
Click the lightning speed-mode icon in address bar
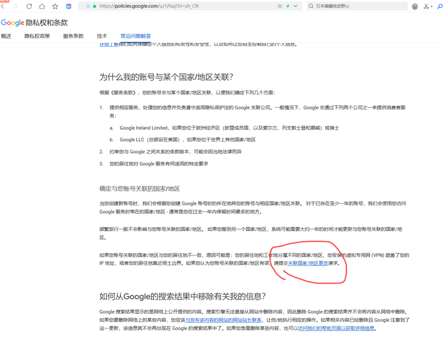tap(288, 7)
